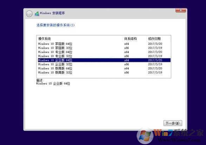Viewport: 206px width, 145px height.
Task: Select Windows 10 家庭版 32位 row
Action: 104,48
